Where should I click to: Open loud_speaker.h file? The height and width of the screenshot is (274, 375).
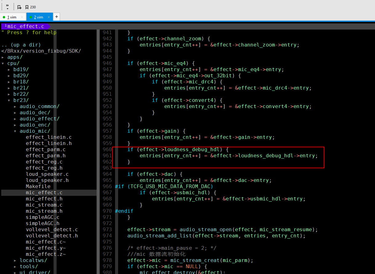[47, 180]
